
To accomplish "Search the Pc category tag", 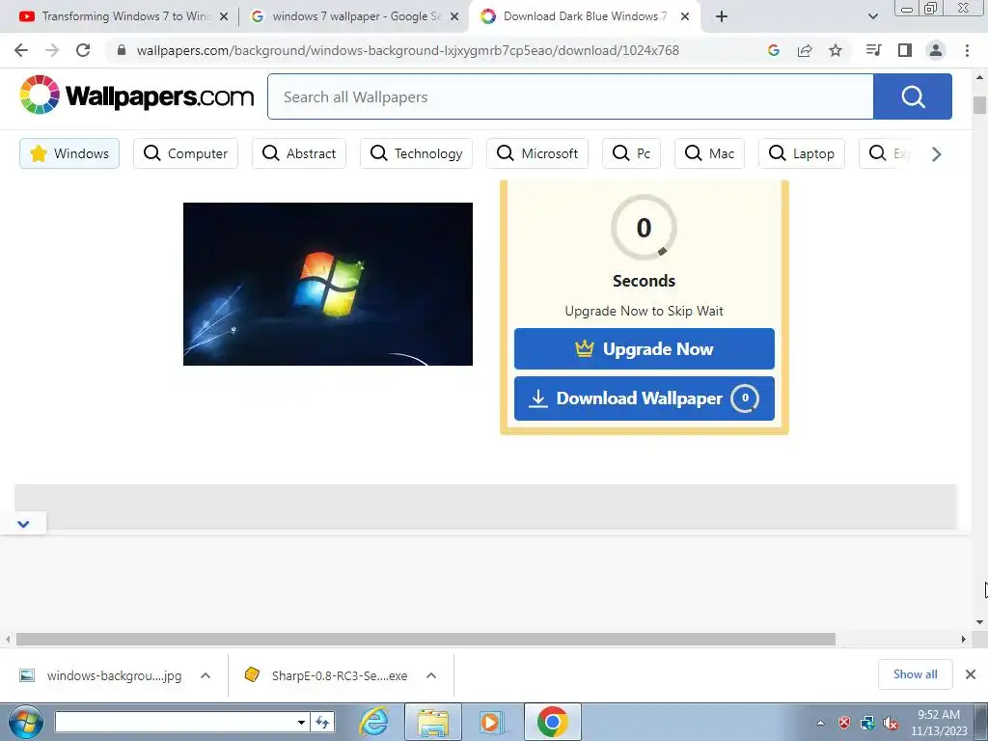I will coord(631,153).
